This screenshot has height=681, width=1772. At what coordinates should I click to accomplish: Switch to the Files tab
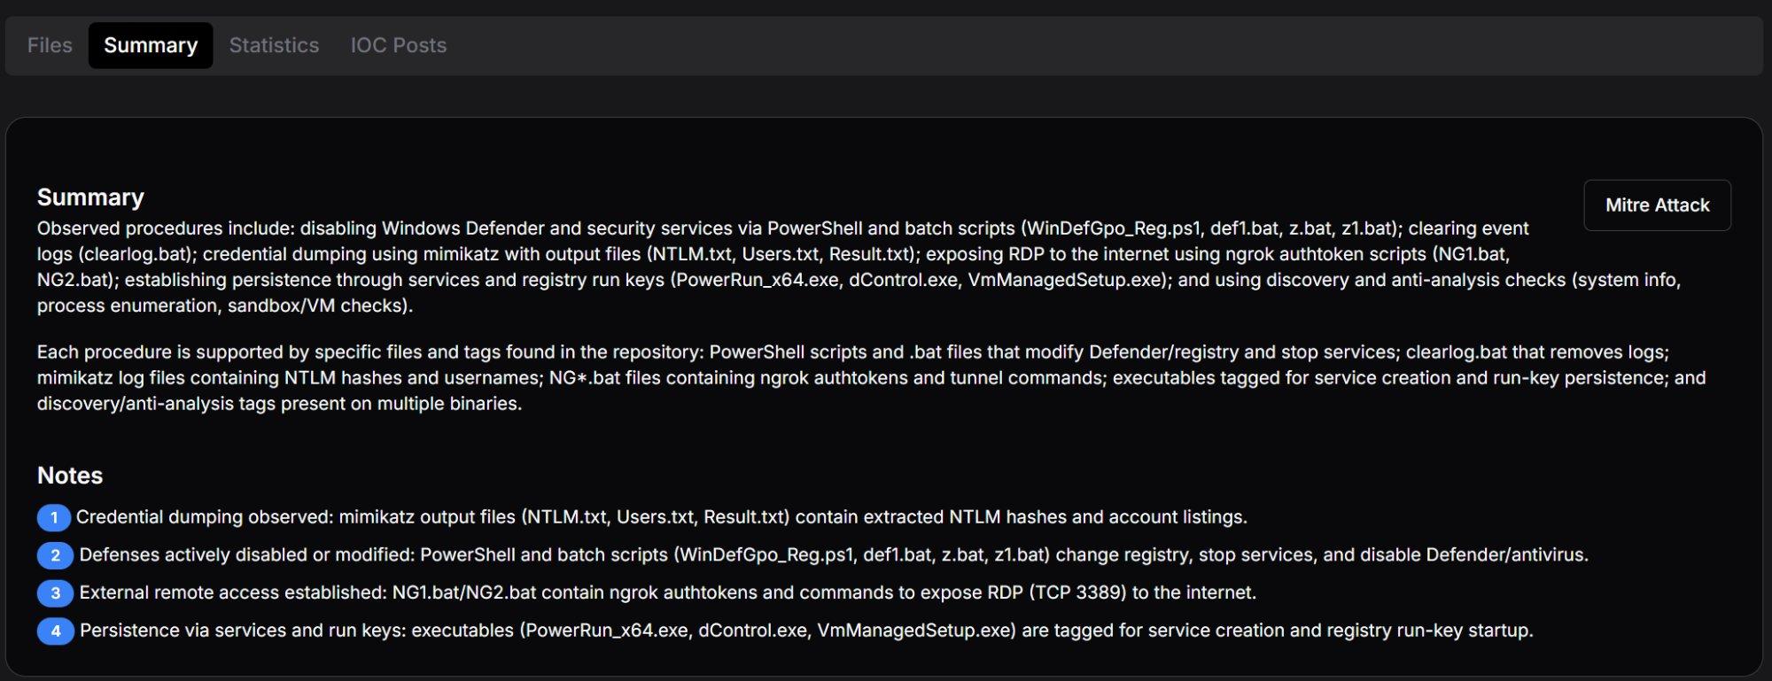pos(49,45)
